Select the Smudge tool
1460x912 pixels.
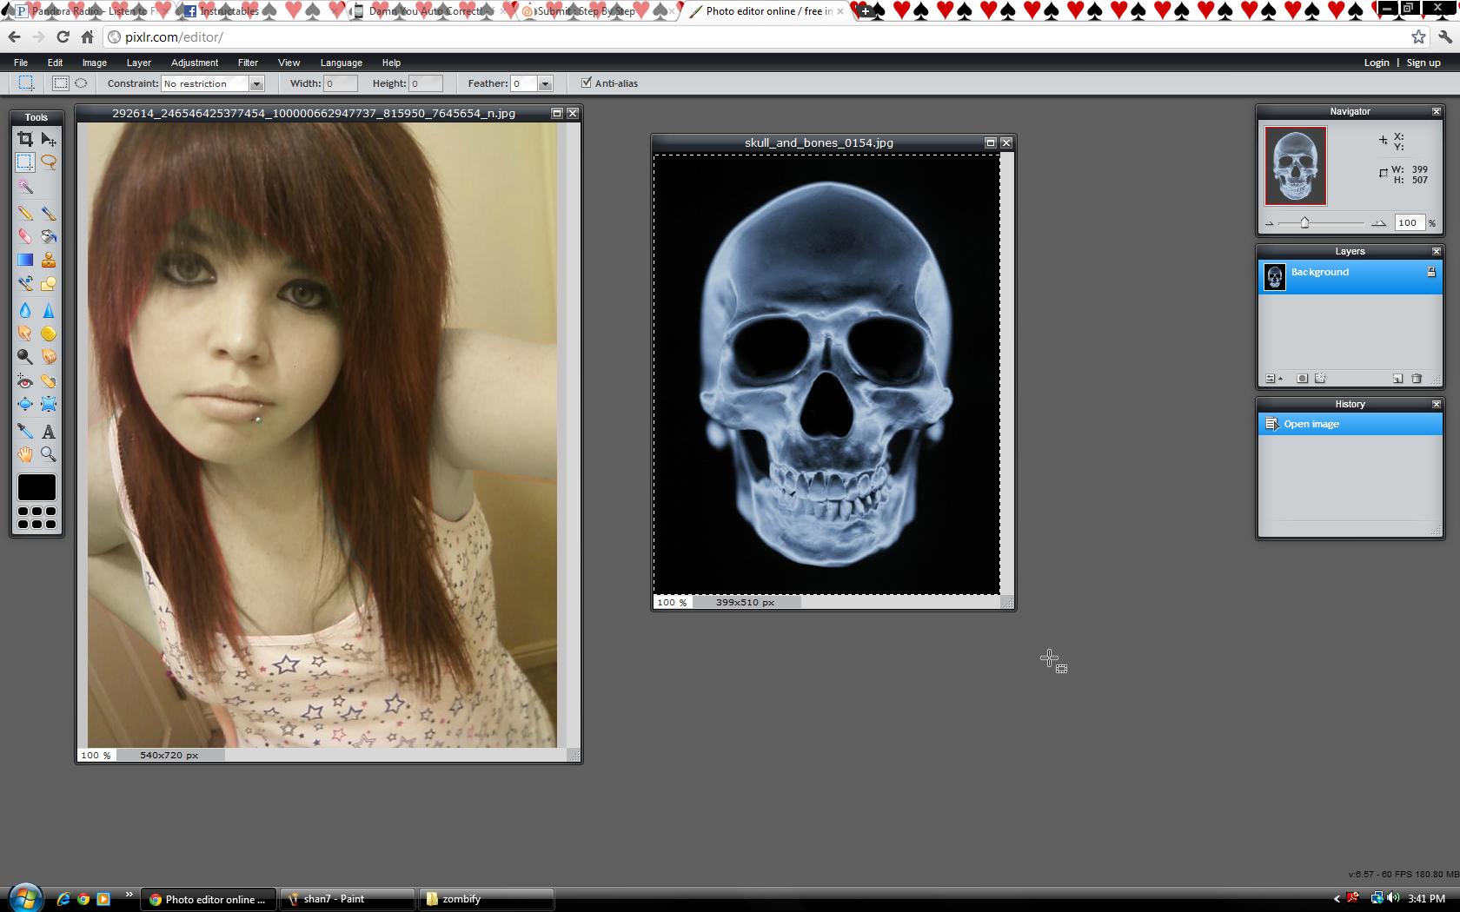click(25, 334)
